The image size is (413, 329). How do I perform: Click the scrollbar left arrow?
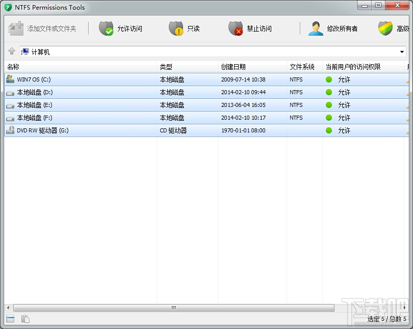pos(8,308)
